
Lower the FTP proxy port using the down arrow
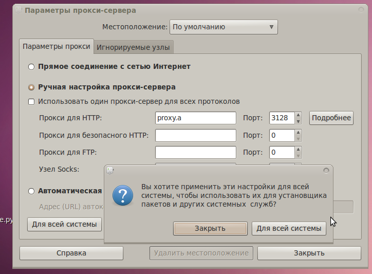pos(299,156)
